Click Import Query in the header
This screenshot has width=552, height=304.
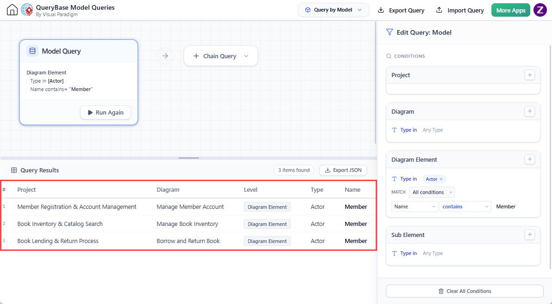point(460,10)
